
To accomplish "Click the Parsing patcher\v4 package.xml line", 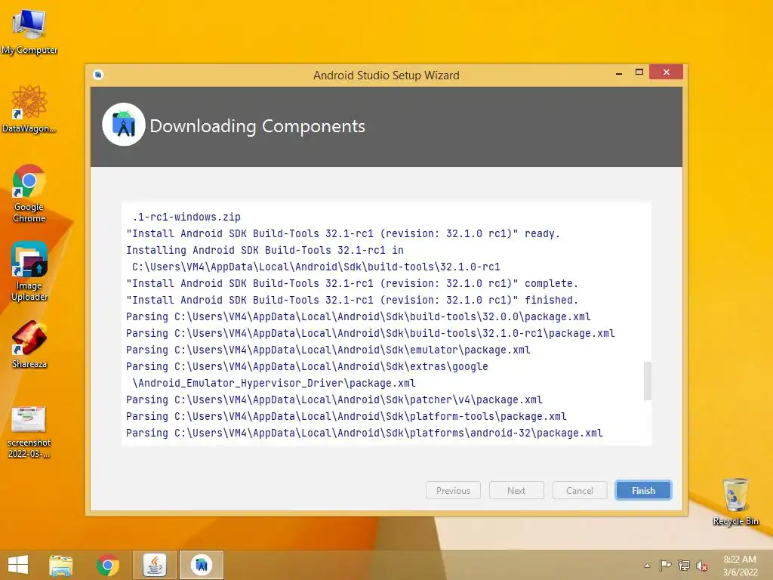I will coord(334,400).
